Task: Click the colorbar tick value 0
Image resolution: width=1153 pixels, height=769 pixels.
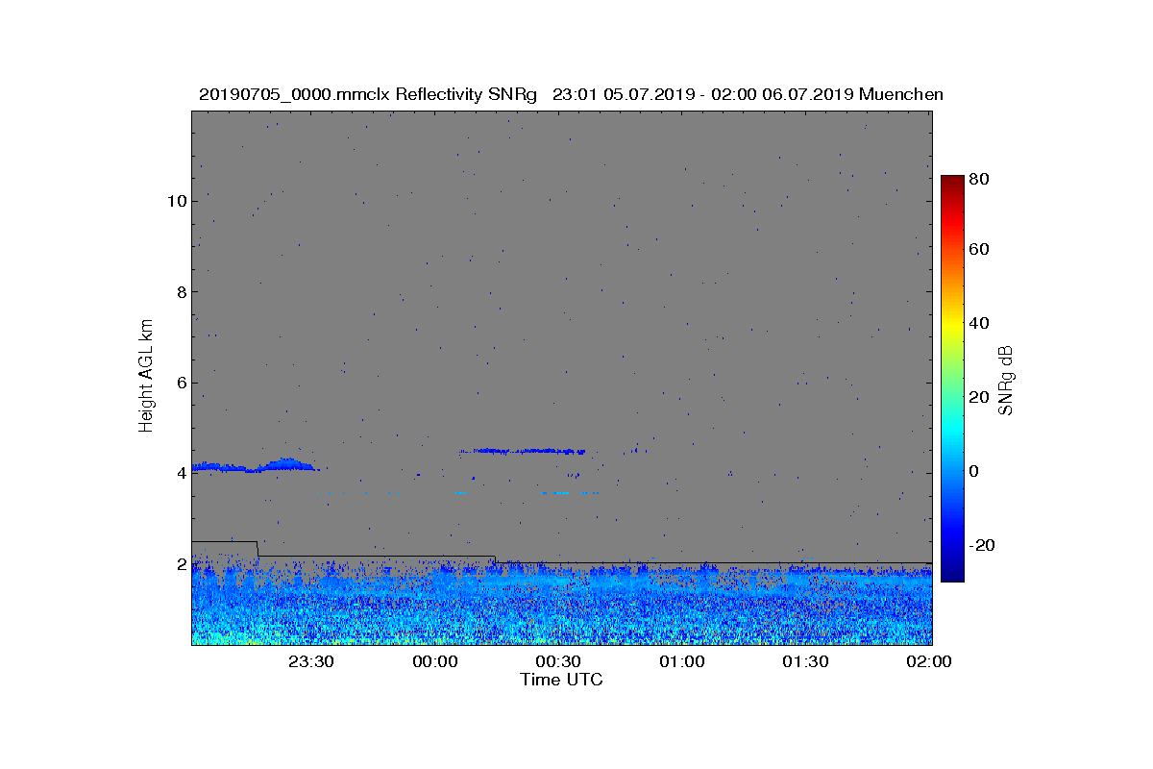Action: [975, 471]
